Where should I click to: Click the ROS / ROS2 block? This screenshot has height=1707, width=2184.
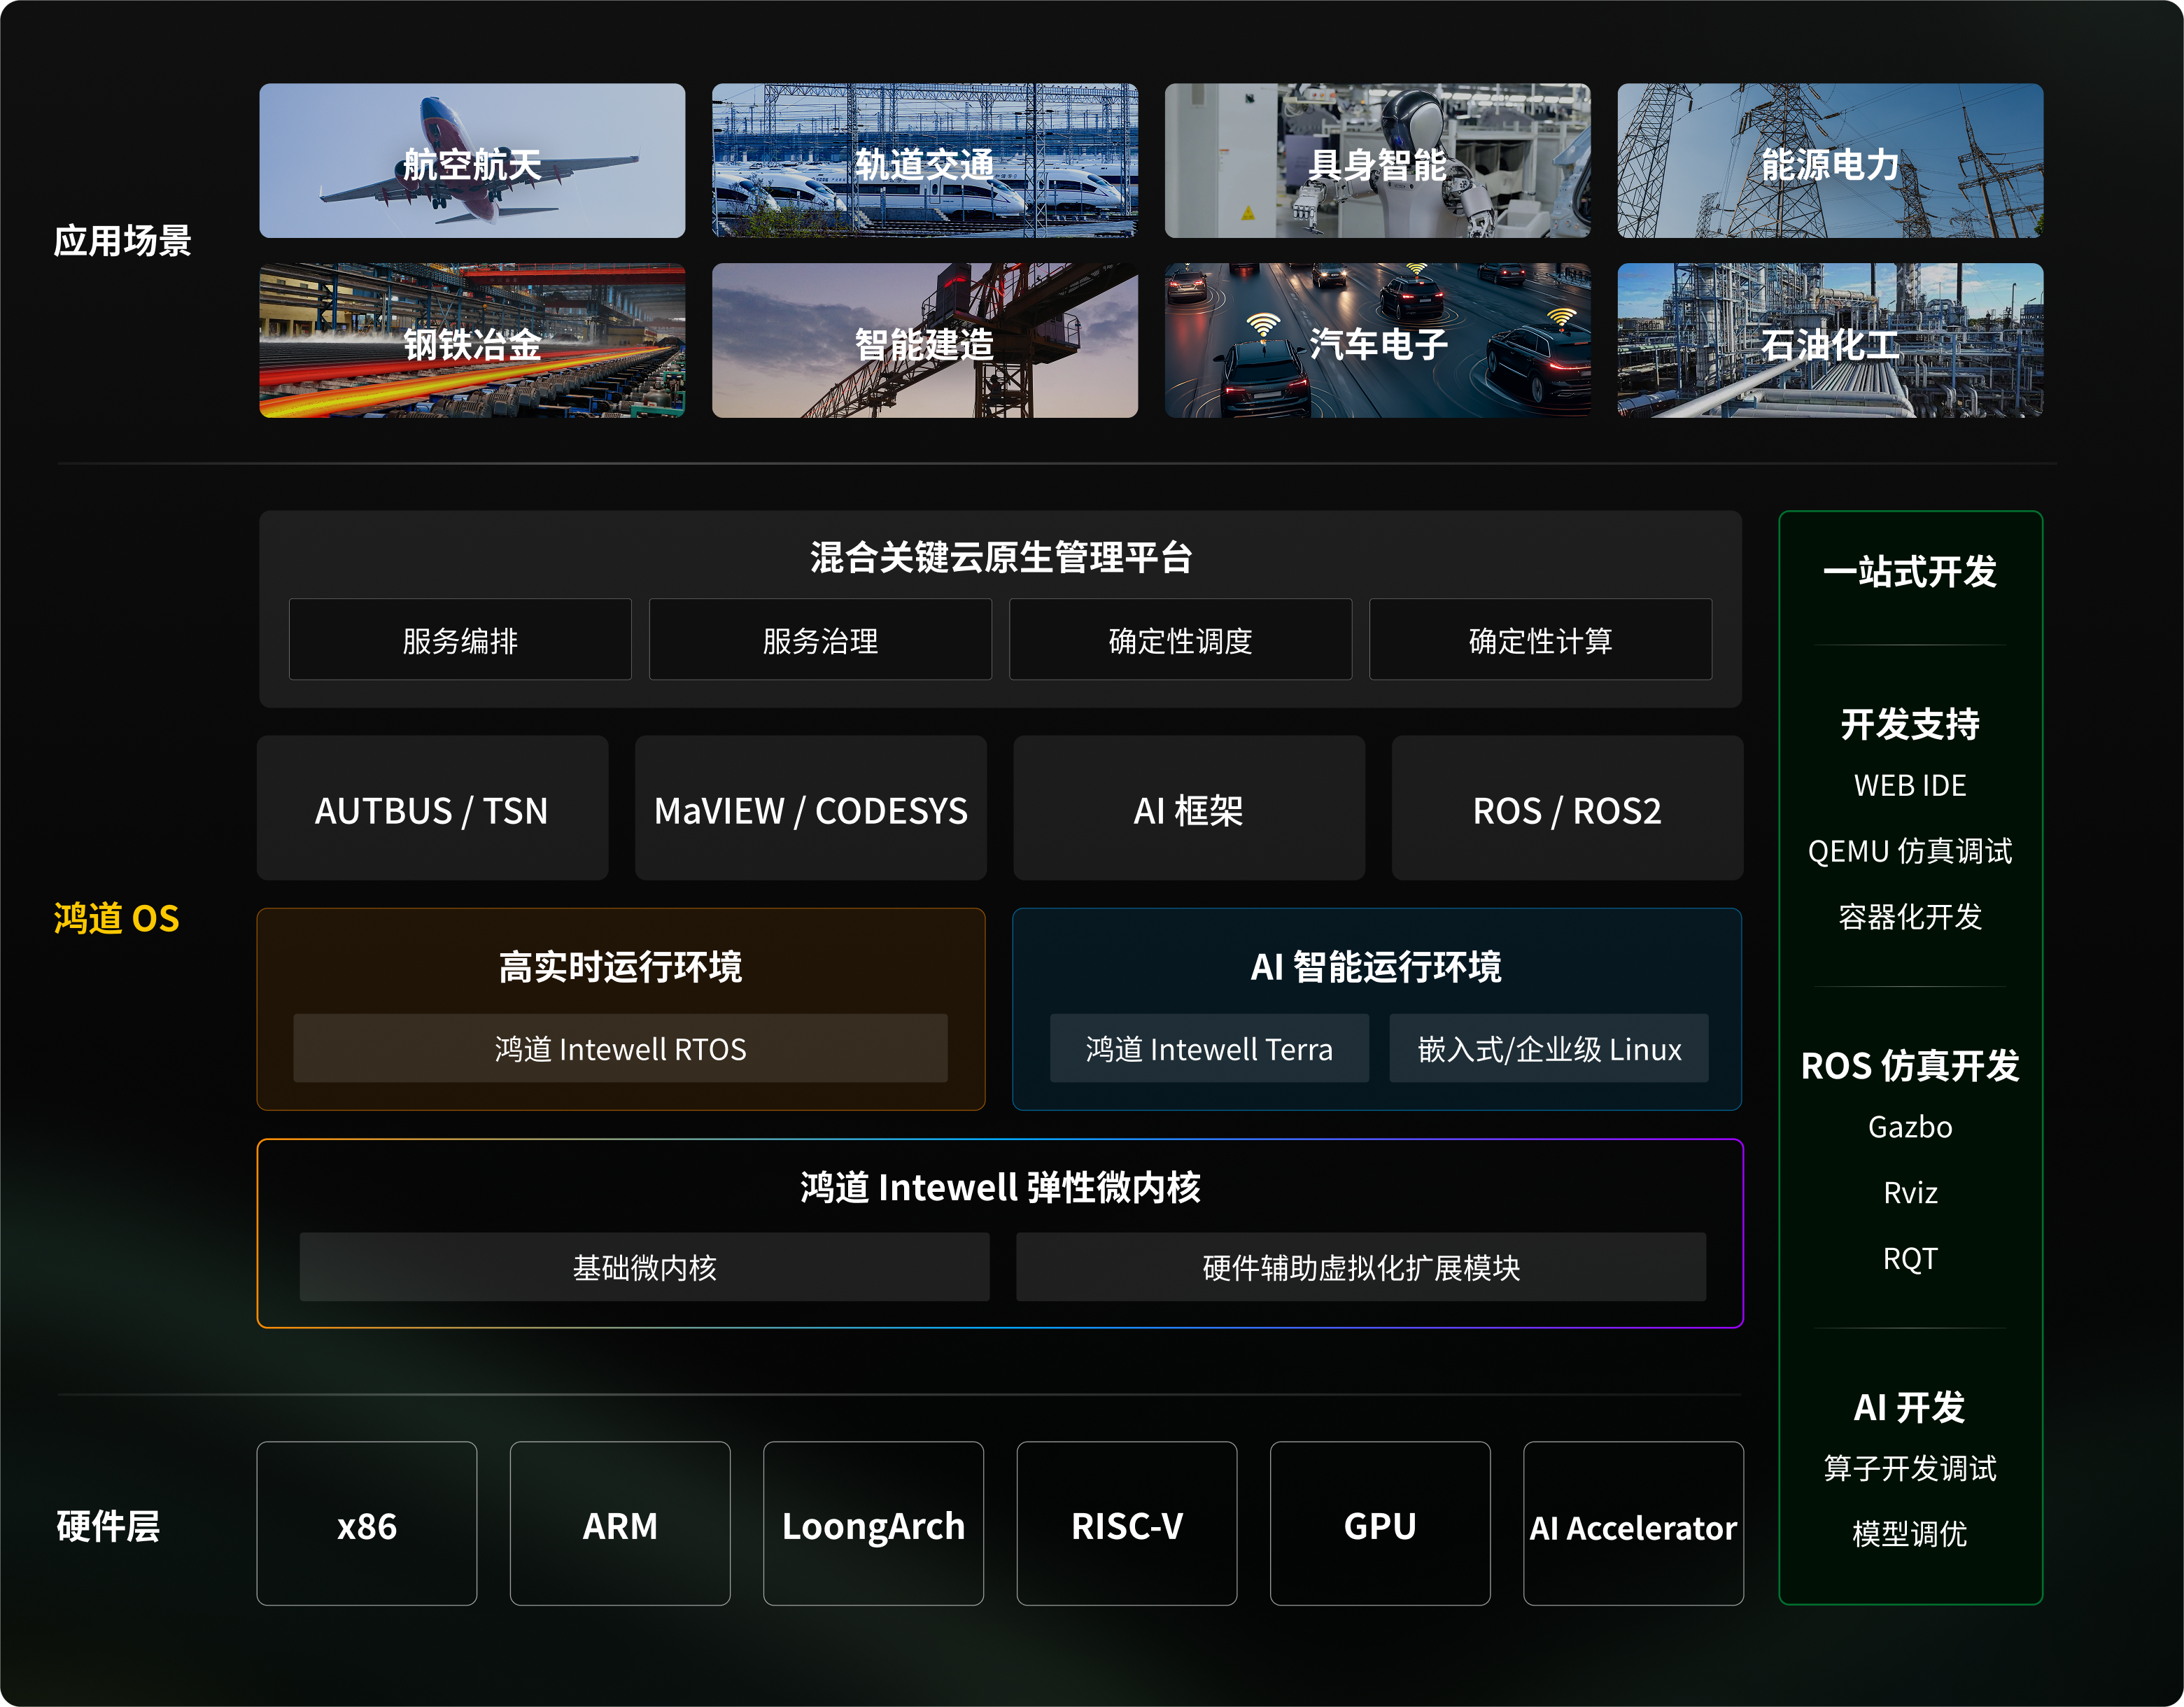tap(1567, 809)
